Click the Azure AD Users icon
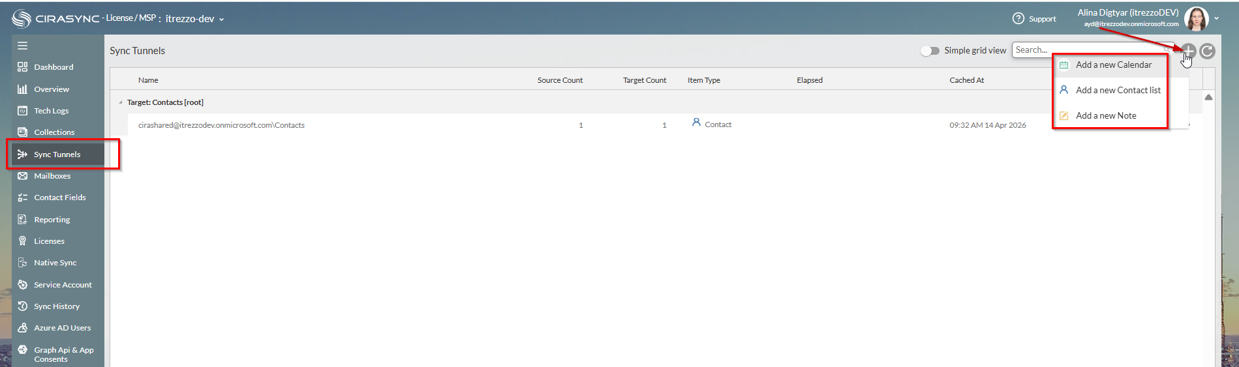This screenshot has width=1239, height=367. point(22,327)
